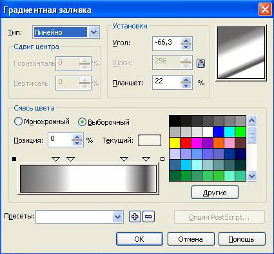Click the Текущий color box
274x254 pixels.
(150, 140)
